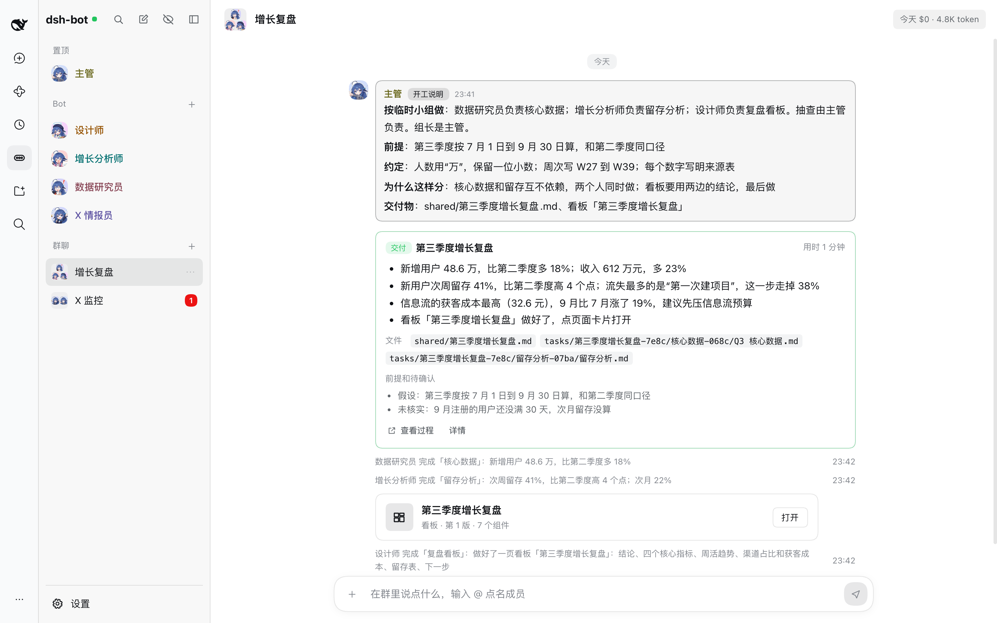
Task: Open the 设计师 bot chat
Action: pos(124,130)
